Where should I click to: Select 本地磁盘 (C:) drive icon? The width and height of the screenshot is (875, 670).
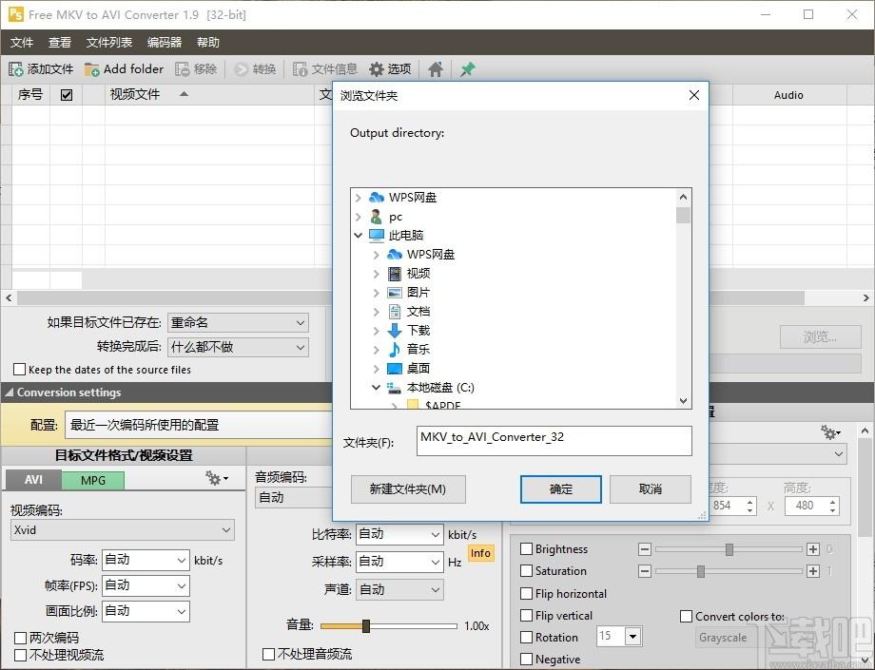click(395, 388)
